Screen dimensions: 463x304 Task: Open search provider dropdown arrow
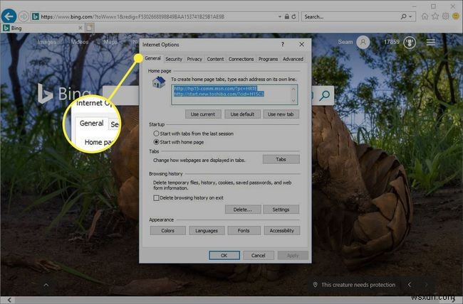pyautogui.click(x=411, y=17)
